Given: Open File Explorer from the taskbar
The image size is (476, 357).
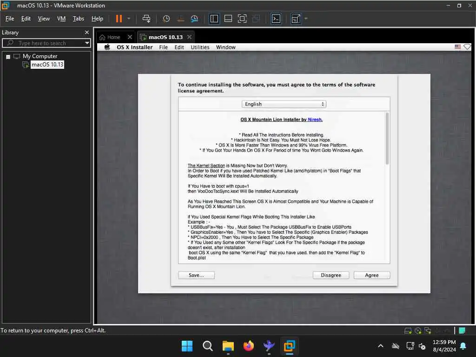Looking at the screenshot, I should pyautogui.click(x=228, y=346).
